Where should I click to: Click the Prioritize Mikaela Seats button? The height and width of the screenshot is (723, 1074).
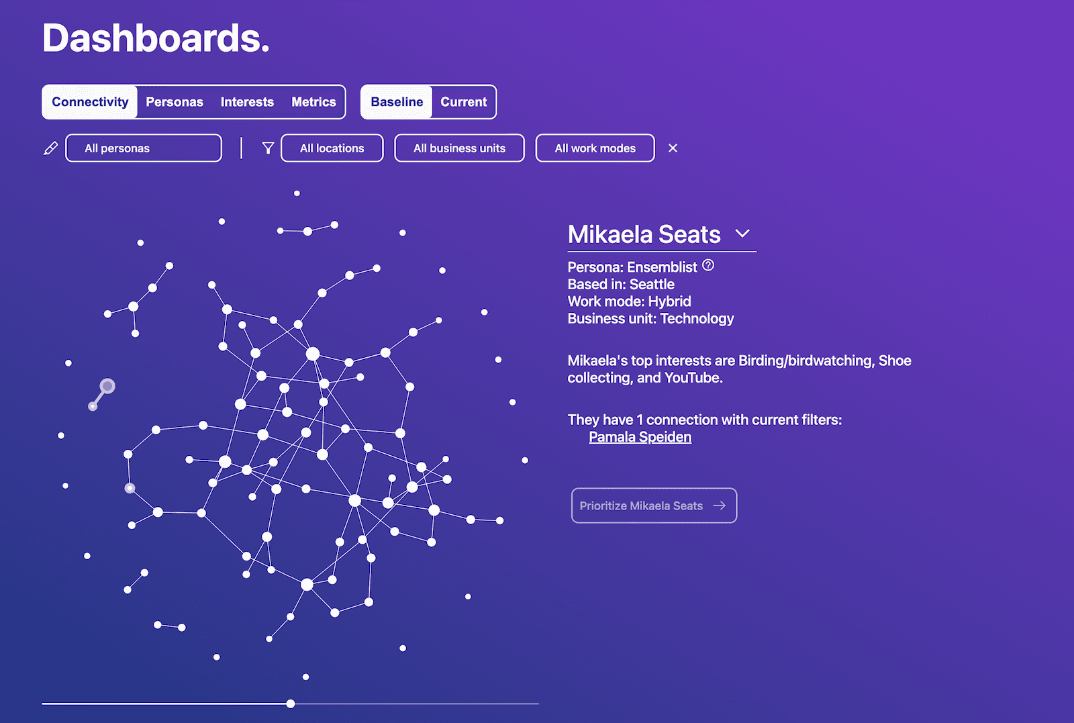[x=653, y=505]
